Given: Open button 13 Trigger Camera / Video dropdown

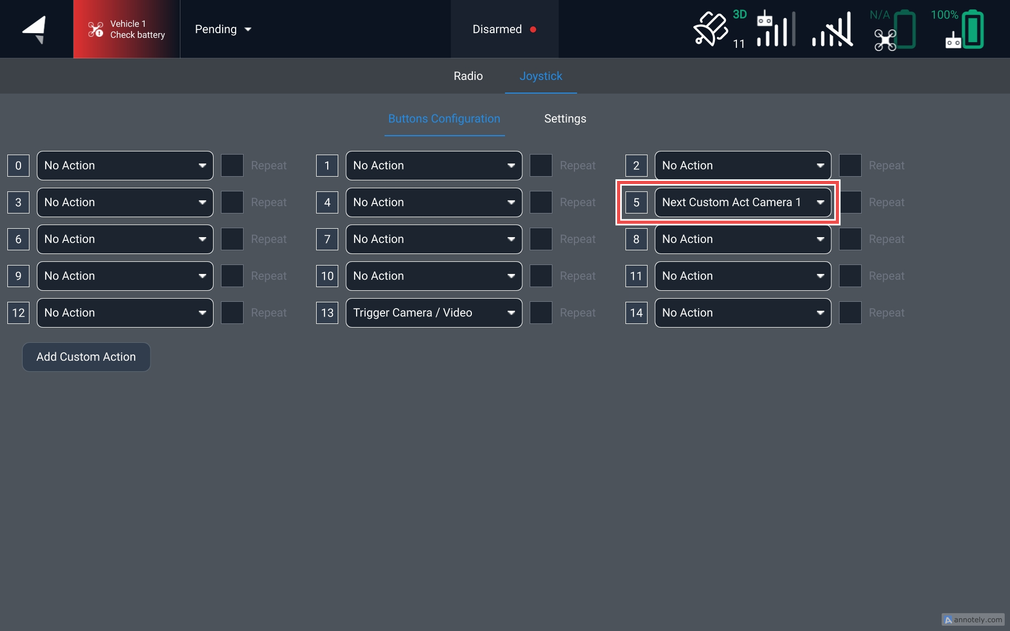Looking at the screenshot, I should [x=433, y=313].
